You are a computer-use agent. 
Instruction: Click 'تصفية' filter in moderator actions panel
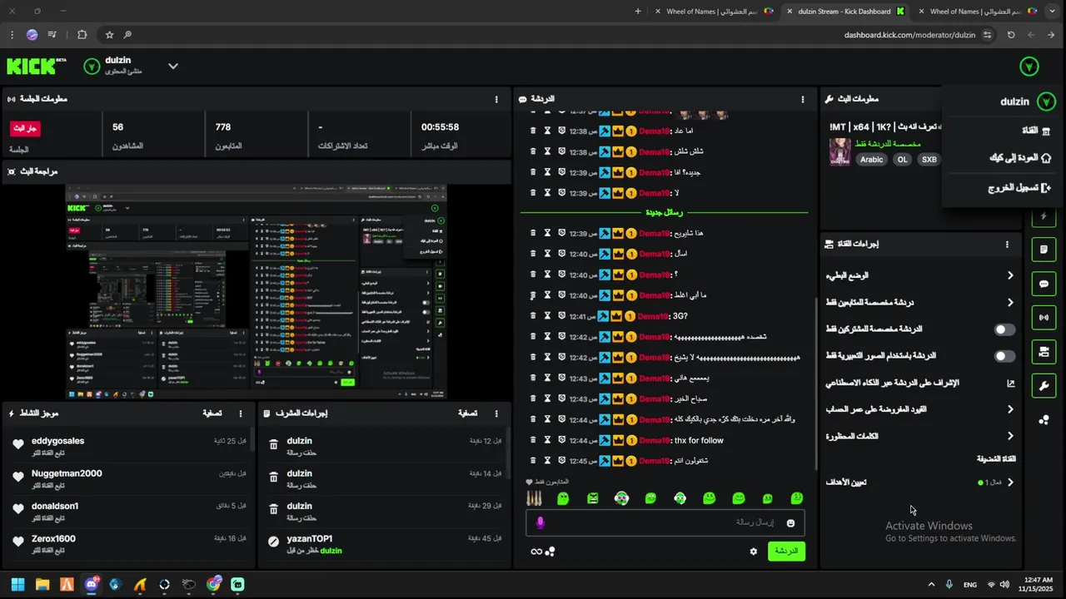point(468,413)
